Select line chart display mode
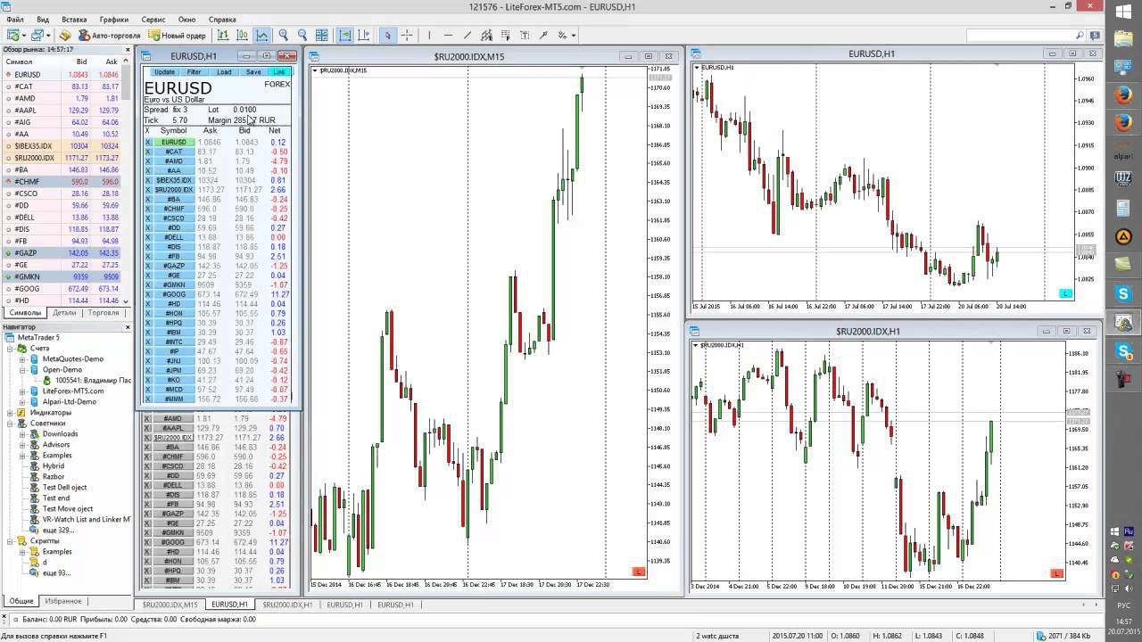Image resolution: width=1142 pixels, height=642 pixels. pyautogui.click(x=261, y=35)
